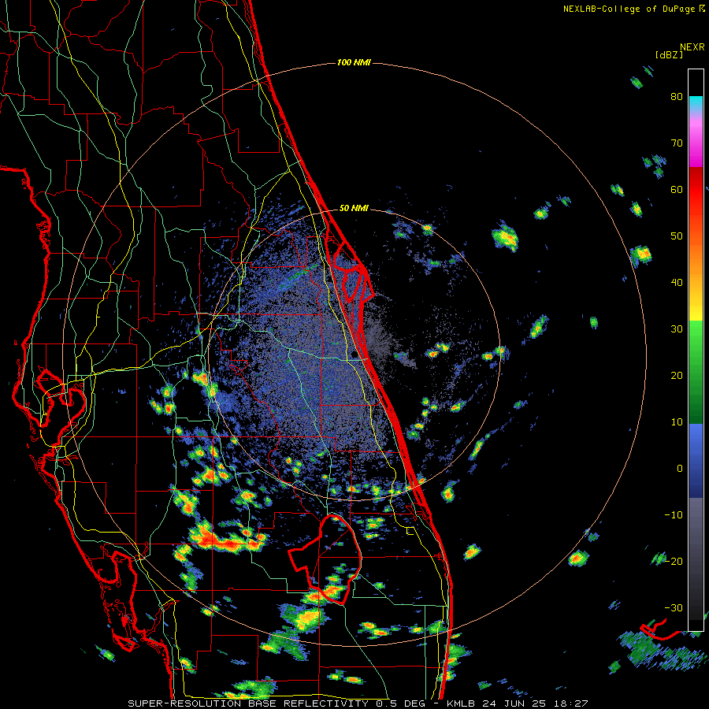Screen dimensions: 709x709
Task: Click the KMLB 24 JUN 25 18:27 timestamp
Action: tap(518, 703)
